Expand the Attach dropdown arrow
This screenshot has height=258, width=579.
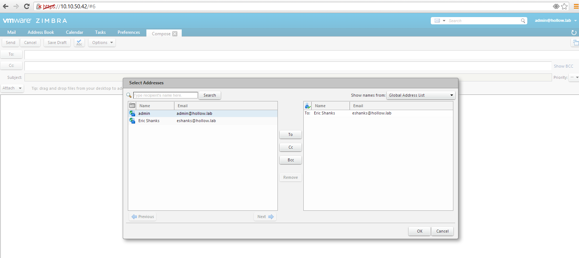pos(20,88)
